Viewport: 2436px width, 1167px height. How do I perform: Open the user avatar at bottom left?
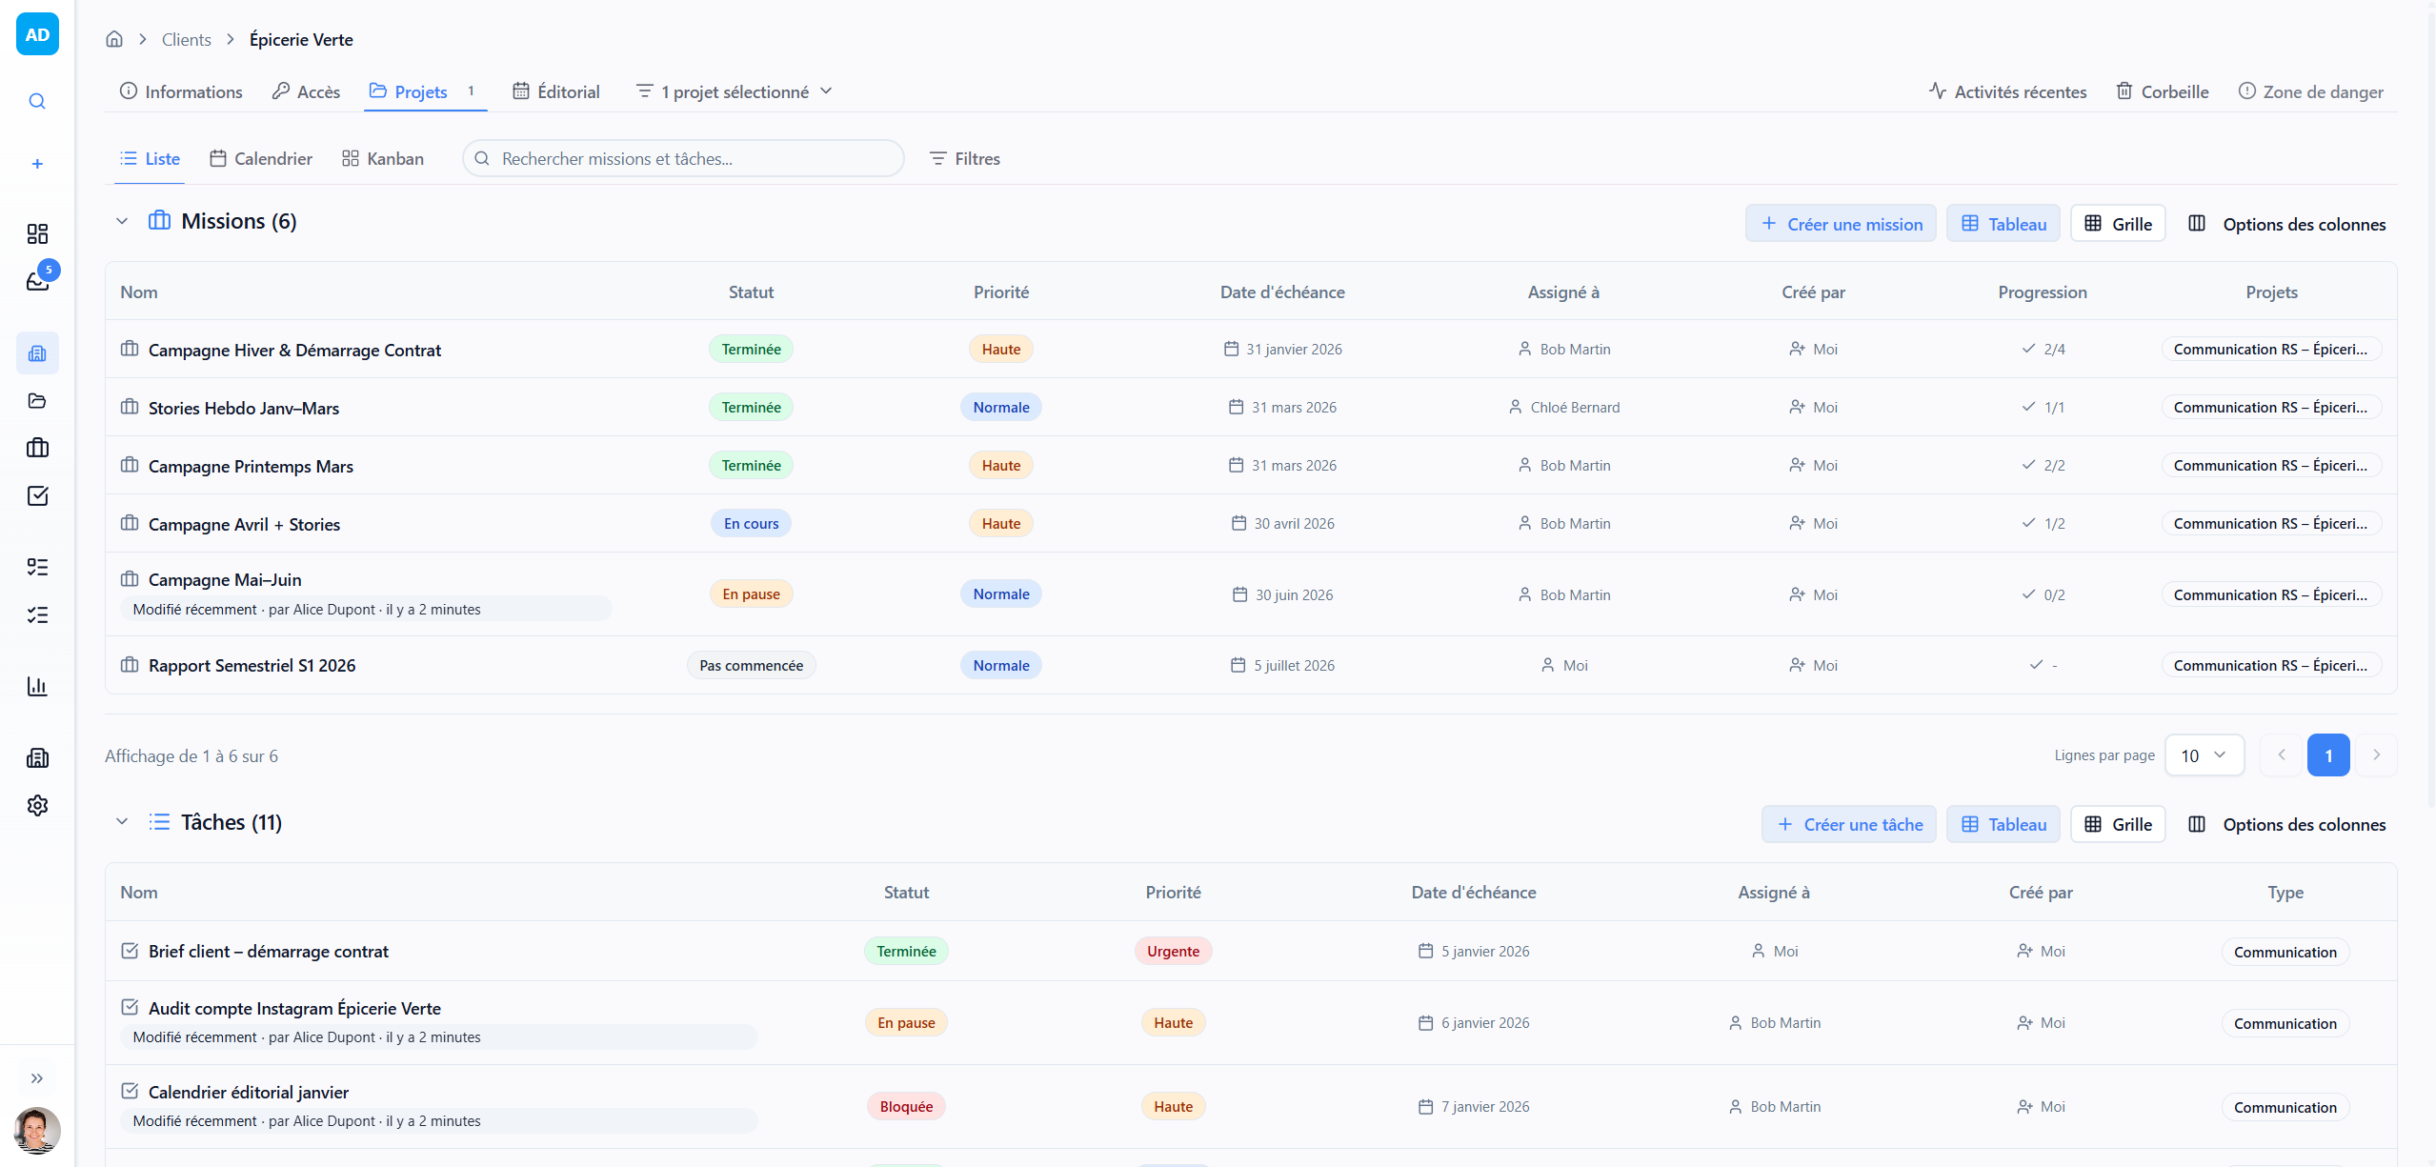[x=37, y=1130]
